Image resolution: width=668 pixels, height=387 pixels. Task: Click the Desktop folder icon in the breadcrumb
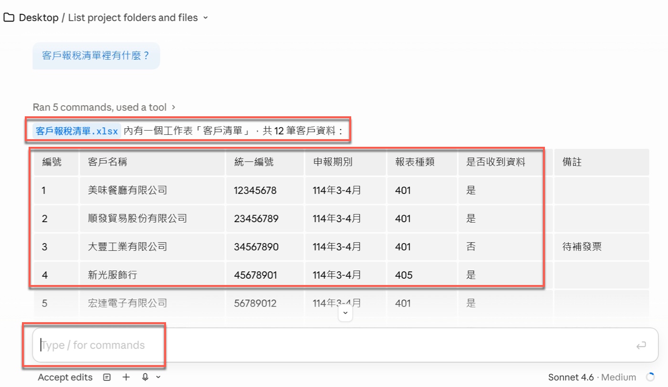coord(9,17)
